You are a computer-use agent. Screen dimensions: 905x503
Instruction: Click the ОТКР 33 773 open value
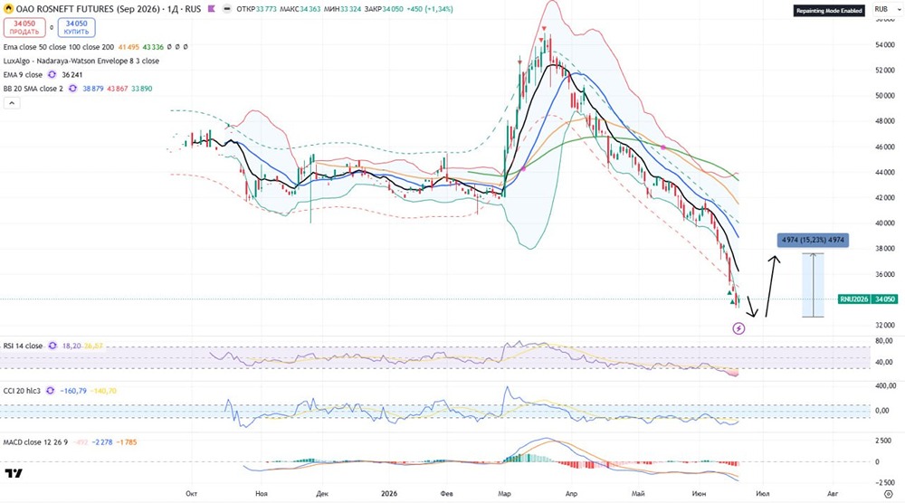pos(256,9)
